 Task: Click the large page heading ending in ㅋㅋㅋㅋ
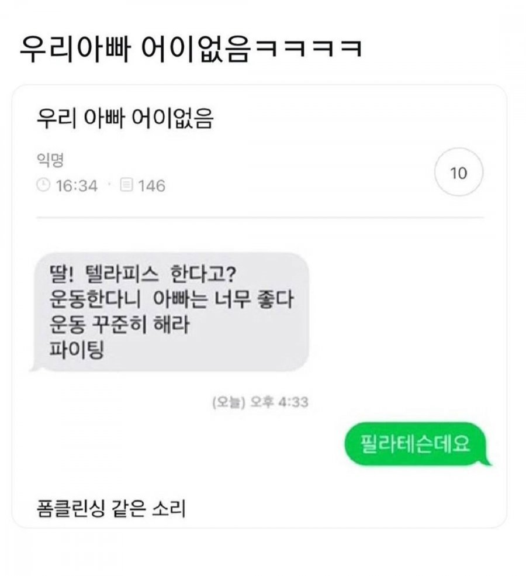[191, 50]
